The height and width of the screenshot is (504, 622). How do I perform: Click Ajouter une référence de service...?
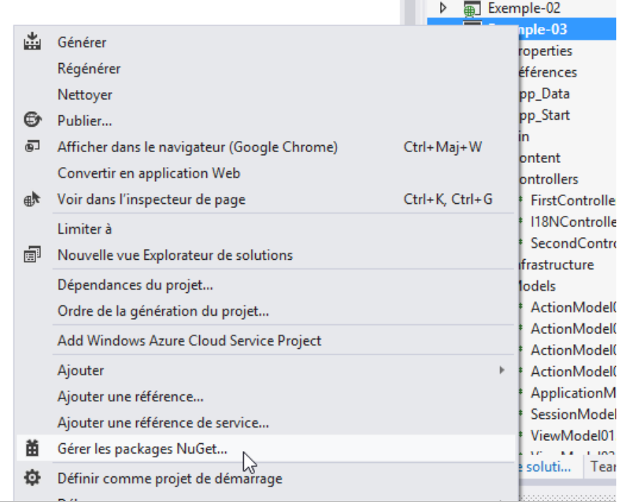pyautogui.click(x=163, y=423)
